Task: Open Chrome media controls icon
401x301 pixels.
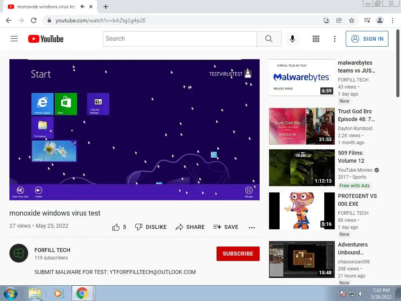Action: tap(367, 20)
